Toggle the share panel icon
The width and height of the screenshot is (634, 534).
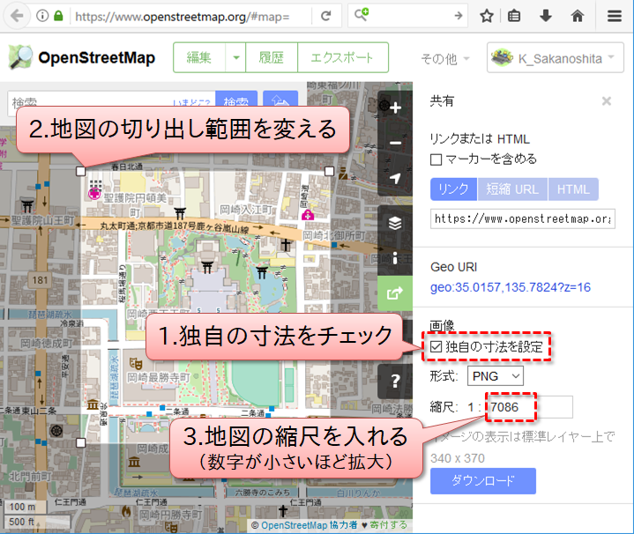point(395,293)
